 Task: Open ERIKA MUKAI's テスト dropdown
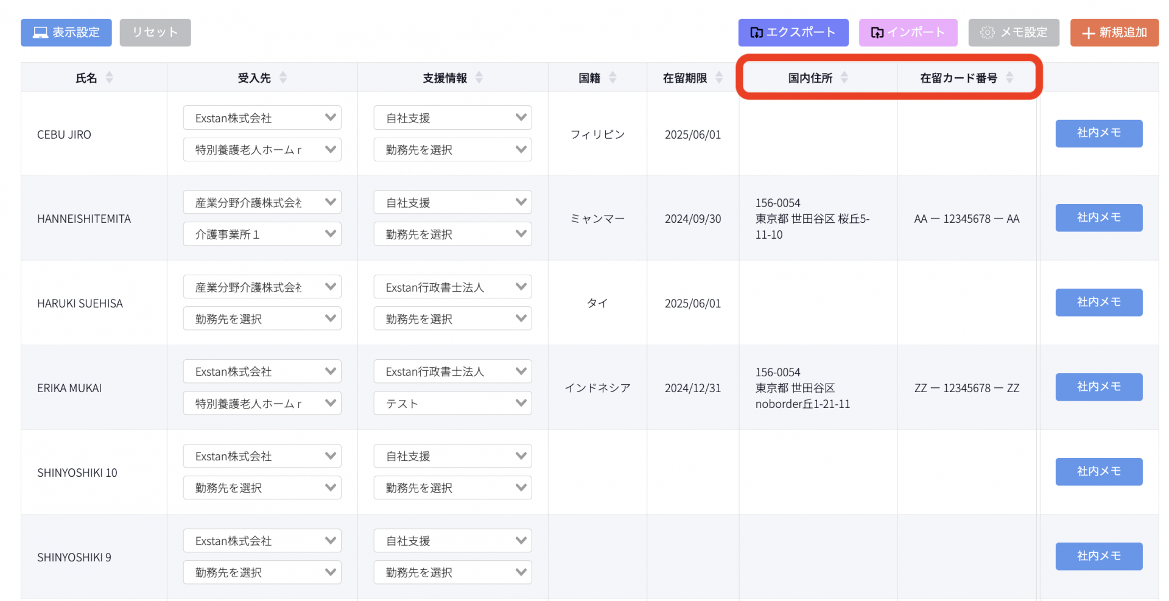[452, 404]
